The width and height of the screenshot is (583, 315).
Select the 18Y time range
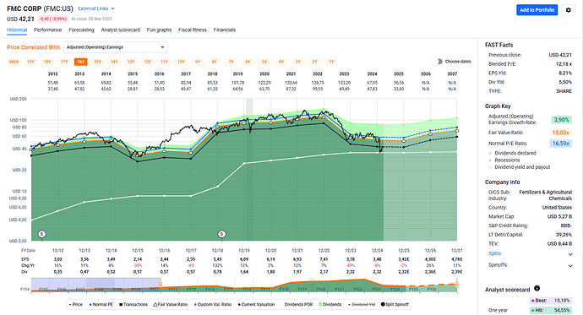[x=47, y=62]
